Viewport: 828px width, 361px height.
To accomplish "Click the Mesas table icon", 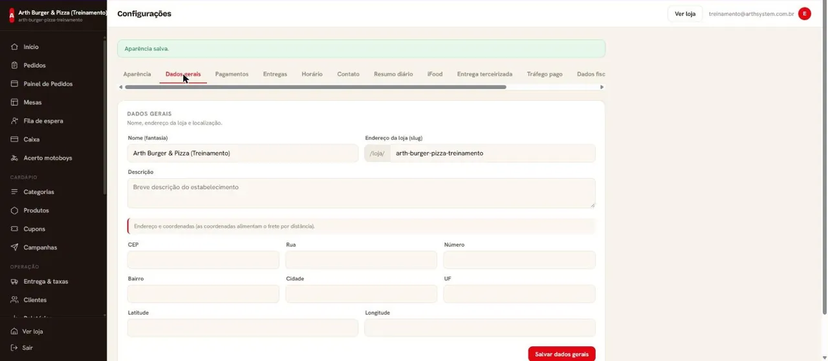I will 14,102.
